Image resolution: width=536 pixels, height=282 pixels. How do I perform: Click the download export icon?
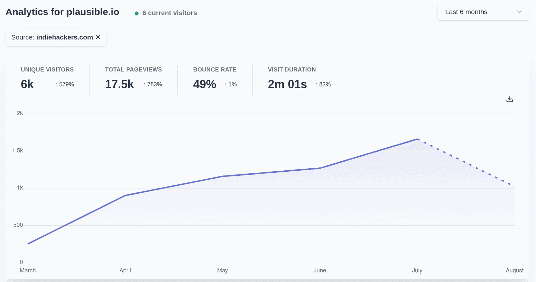pyautogui.click(x=510, y=99)
